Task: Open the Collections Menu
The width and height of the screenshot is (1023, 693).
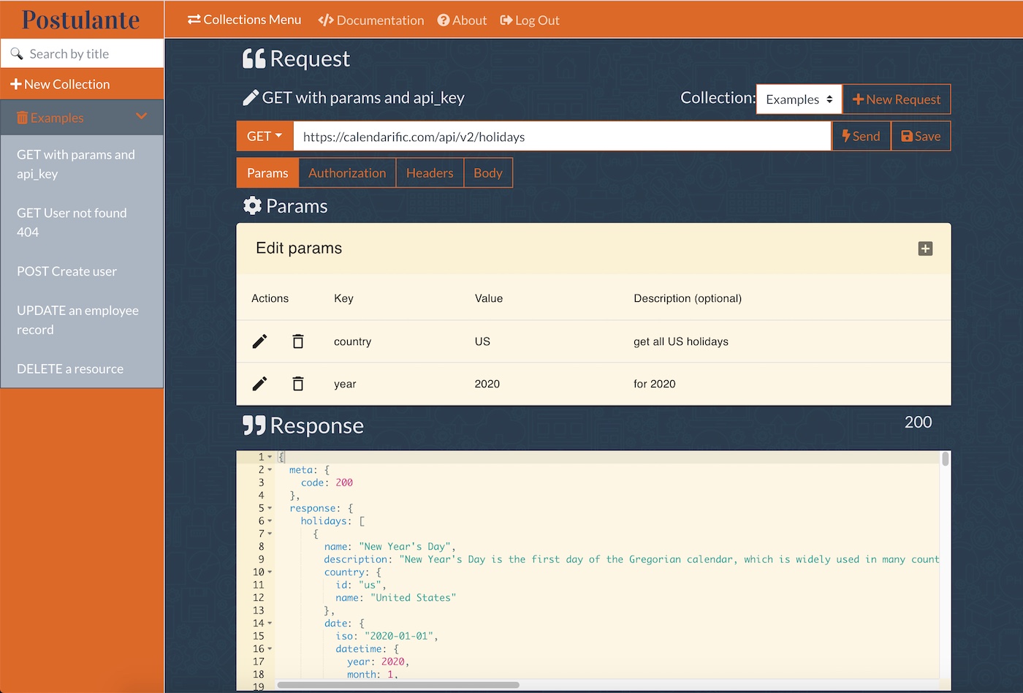Action: [244, 20]
